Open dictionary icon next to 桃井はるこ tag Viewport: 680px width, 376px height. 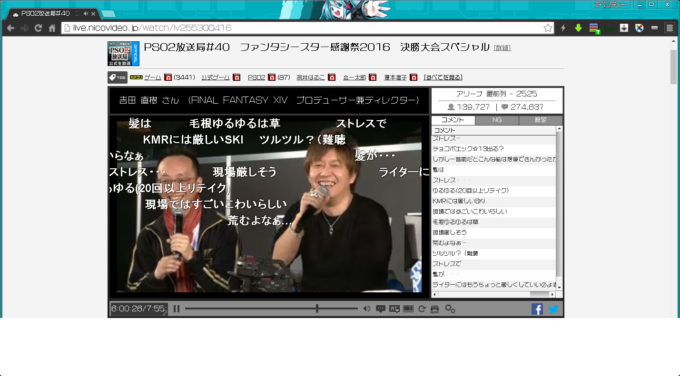(x=332, y=77)
